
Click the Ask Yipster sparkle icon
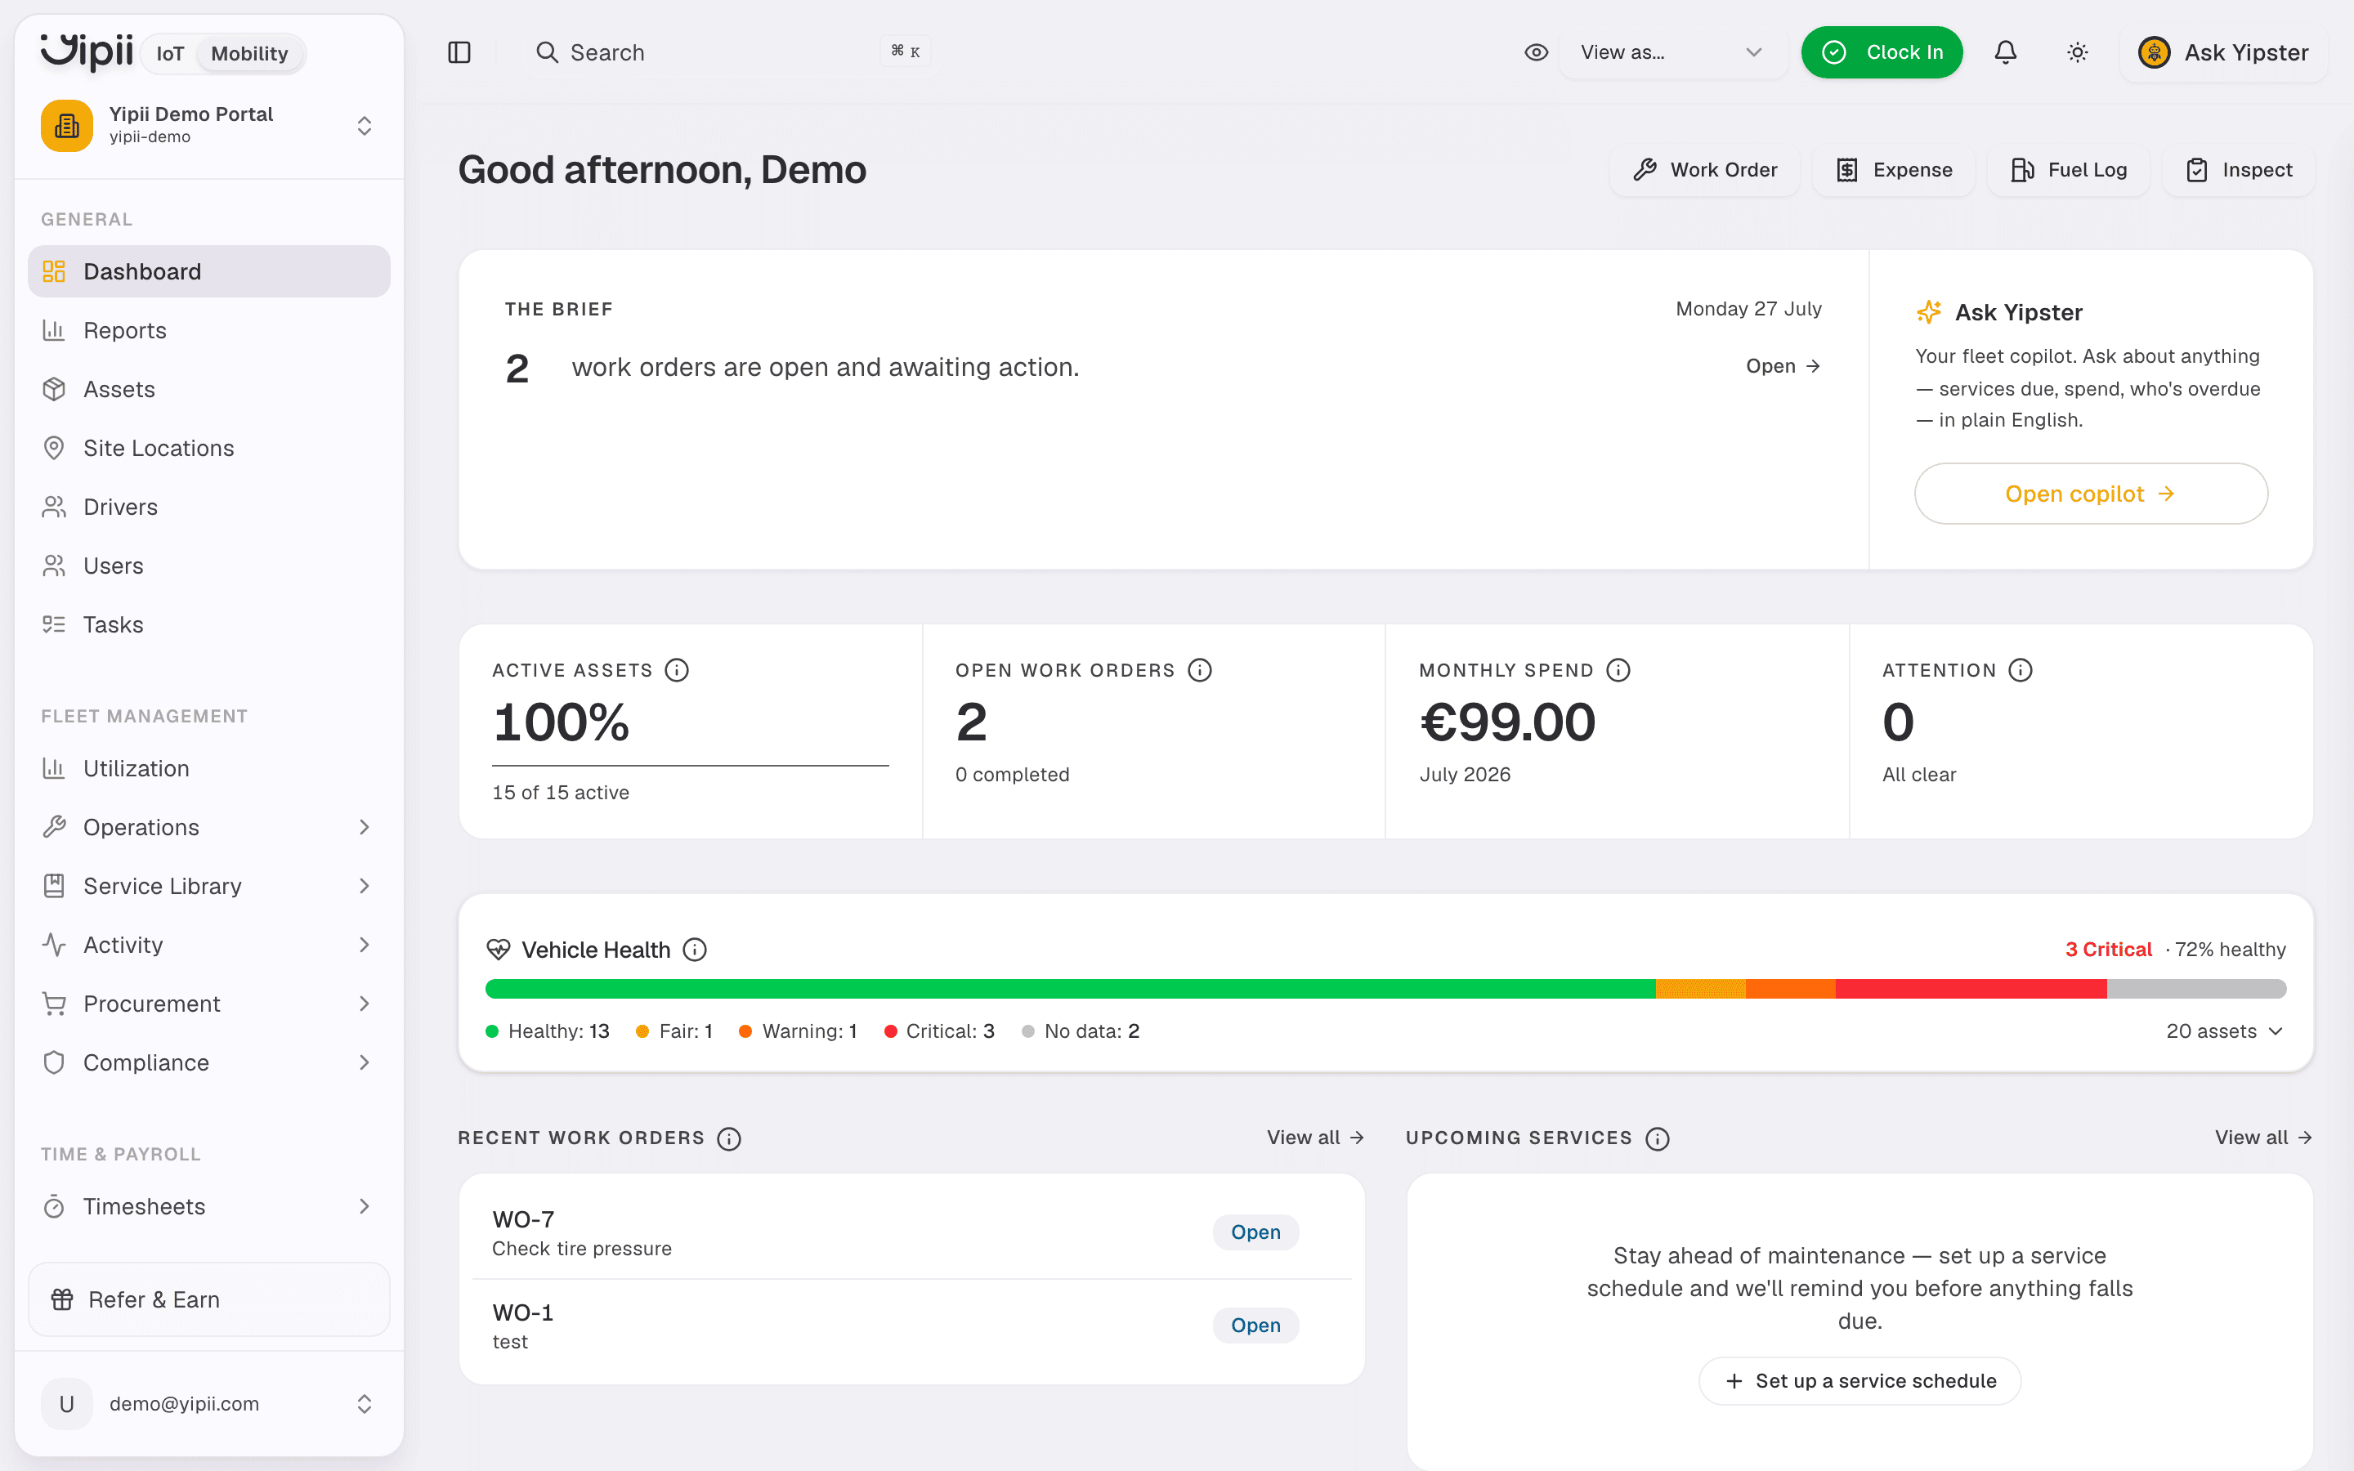pyautogui.click(x=1929, y=312)
